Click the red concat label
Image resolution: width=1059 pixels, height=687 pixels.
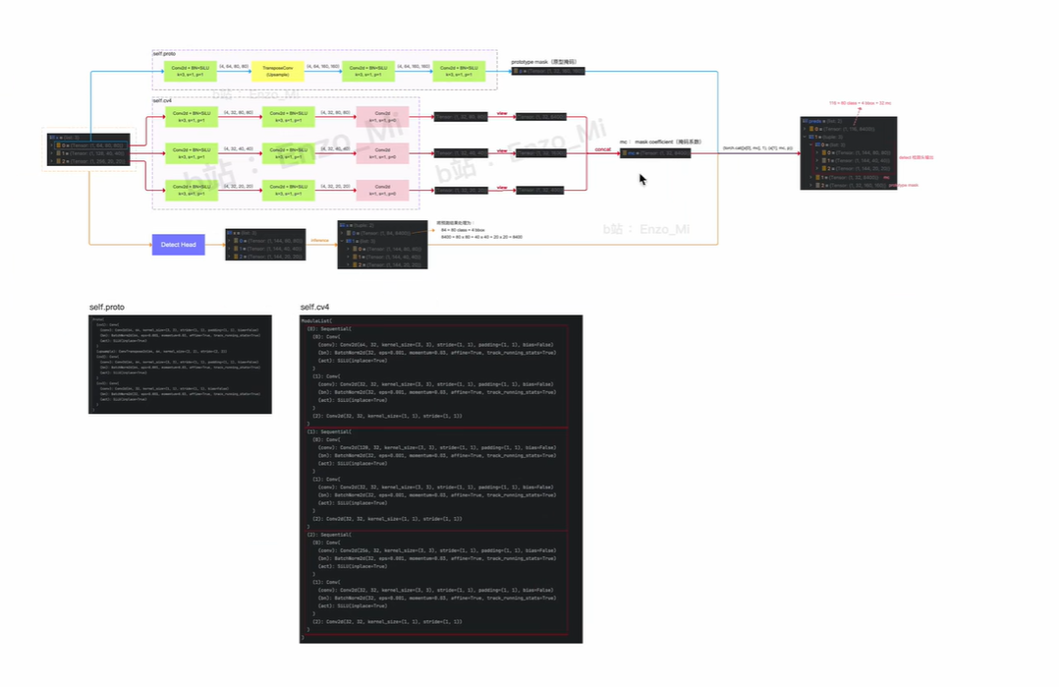[602, 149]
